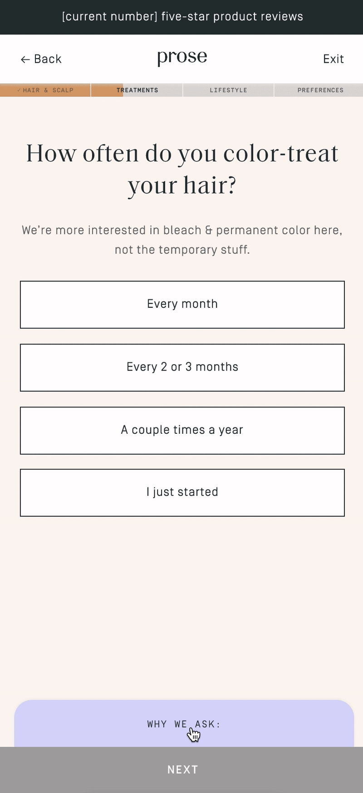
Task: Click the back arrow icon
Action: pos(25,59)
